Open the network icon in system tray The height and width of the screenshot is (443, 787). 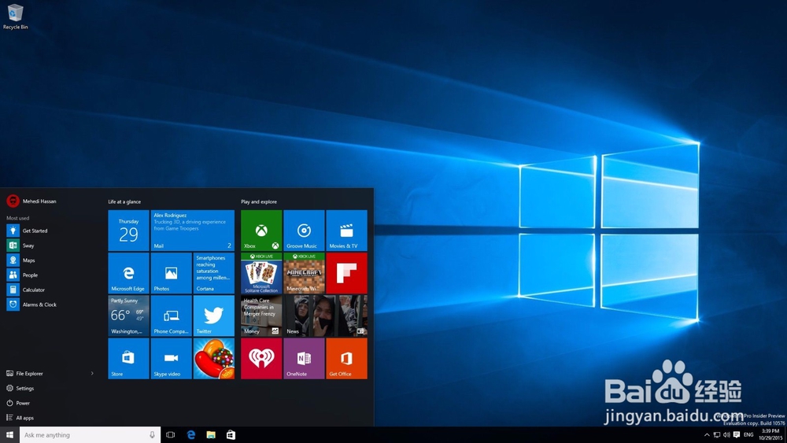[717, 435]
